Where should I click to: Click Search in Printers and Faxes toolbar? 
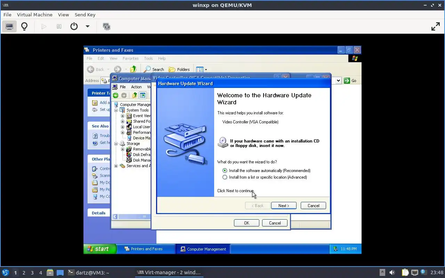click(x=154, y=69)
